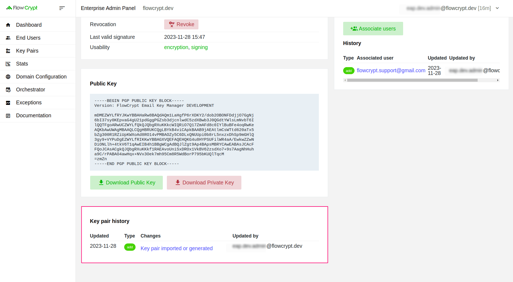The width and height of the screenshot is (513, 282).
Task: Click the 'Last valid signature' row label
Action: point(112,37)
